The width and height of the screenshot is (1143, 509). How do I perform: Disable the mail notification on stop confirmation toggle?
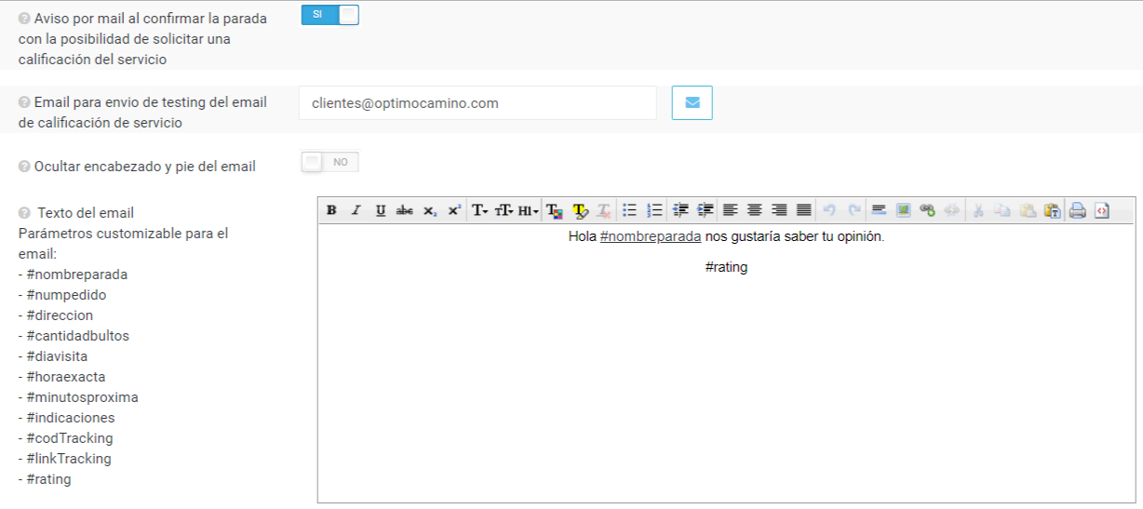(329, 15)
